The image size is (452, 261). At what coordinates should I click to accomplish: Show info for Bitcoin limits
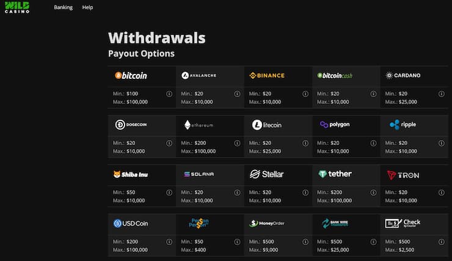point(169,94)
